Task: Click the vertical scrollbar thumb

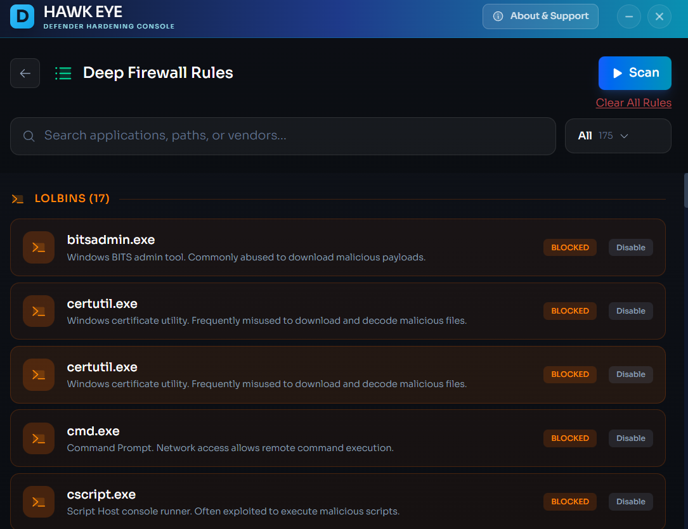Action: pos(685,190)
